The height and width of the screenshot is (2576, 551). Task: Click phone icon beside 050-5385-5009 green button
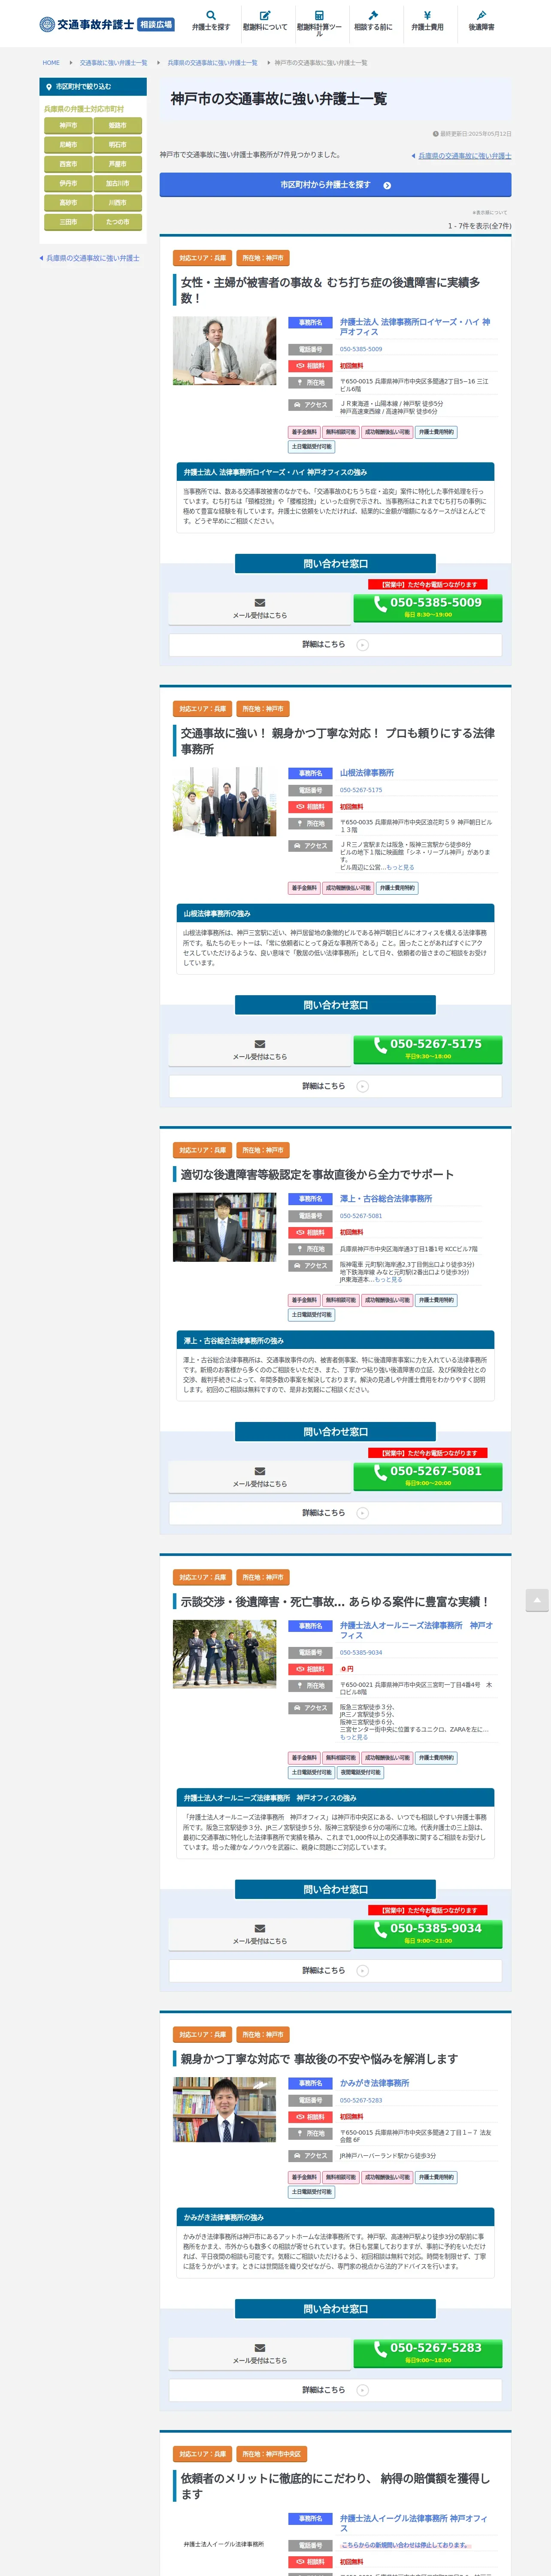tap(380, 603)
